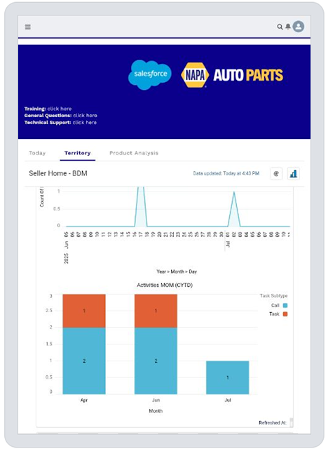Image resolution: width=328 pixels, height=449 pixels.
Task: Open the Product Analysis tab
Action: pos(134,153)
